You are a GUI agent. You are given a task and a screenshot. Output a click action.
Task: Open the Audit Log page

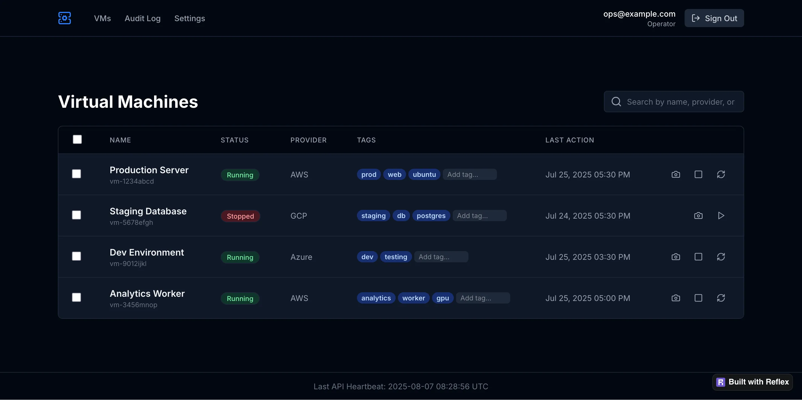pyautogui.click(x=143, y=18)
